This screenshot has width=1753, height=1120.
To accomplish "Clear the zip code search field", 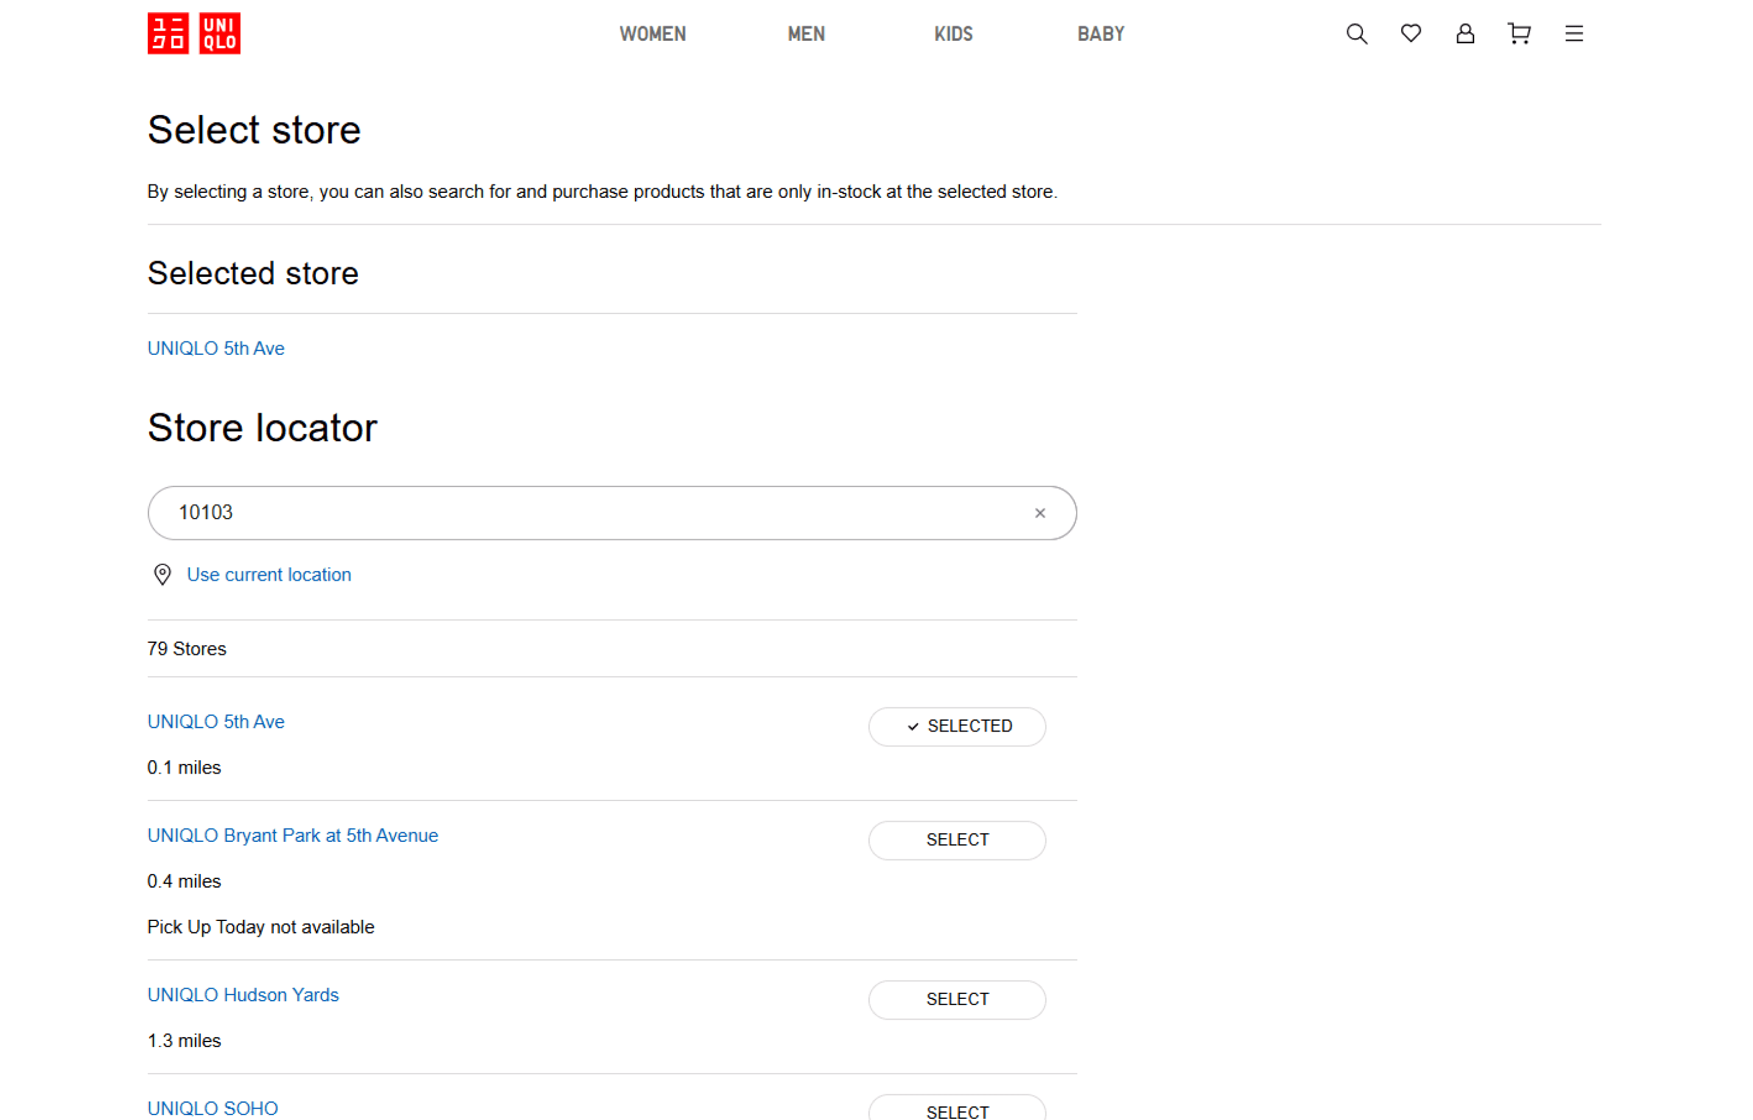I will coord(1040,513).
